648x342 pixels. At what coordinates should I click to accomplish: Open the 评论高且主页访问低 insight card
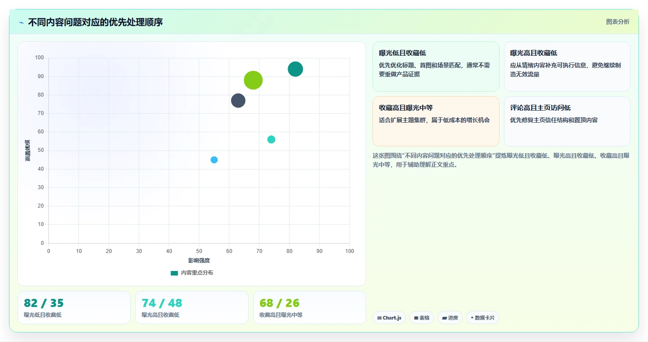(x=567, y=121)
